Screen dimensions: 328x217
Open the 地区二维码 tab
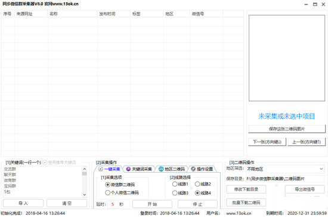172,169
